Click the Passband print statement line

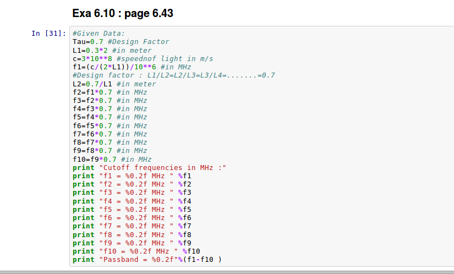tap(147, 260)
